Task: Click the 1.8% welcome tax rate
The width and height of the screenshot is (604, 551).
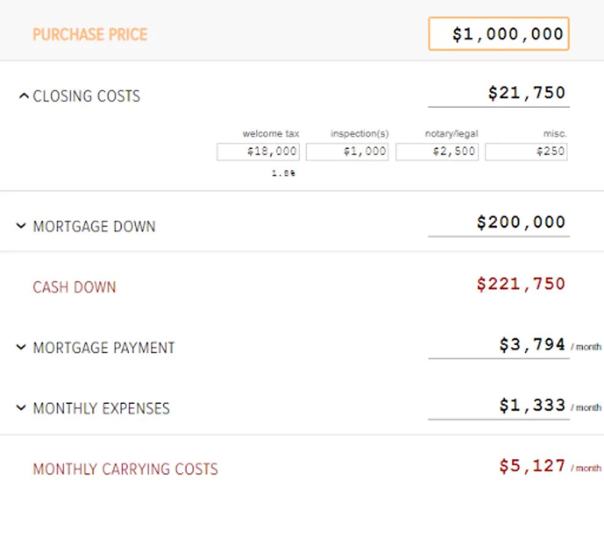Action: 284,173
